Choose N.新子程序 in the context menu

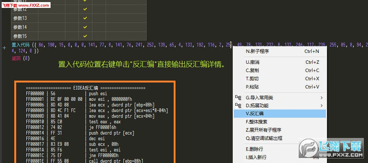(x=280, y=51)
